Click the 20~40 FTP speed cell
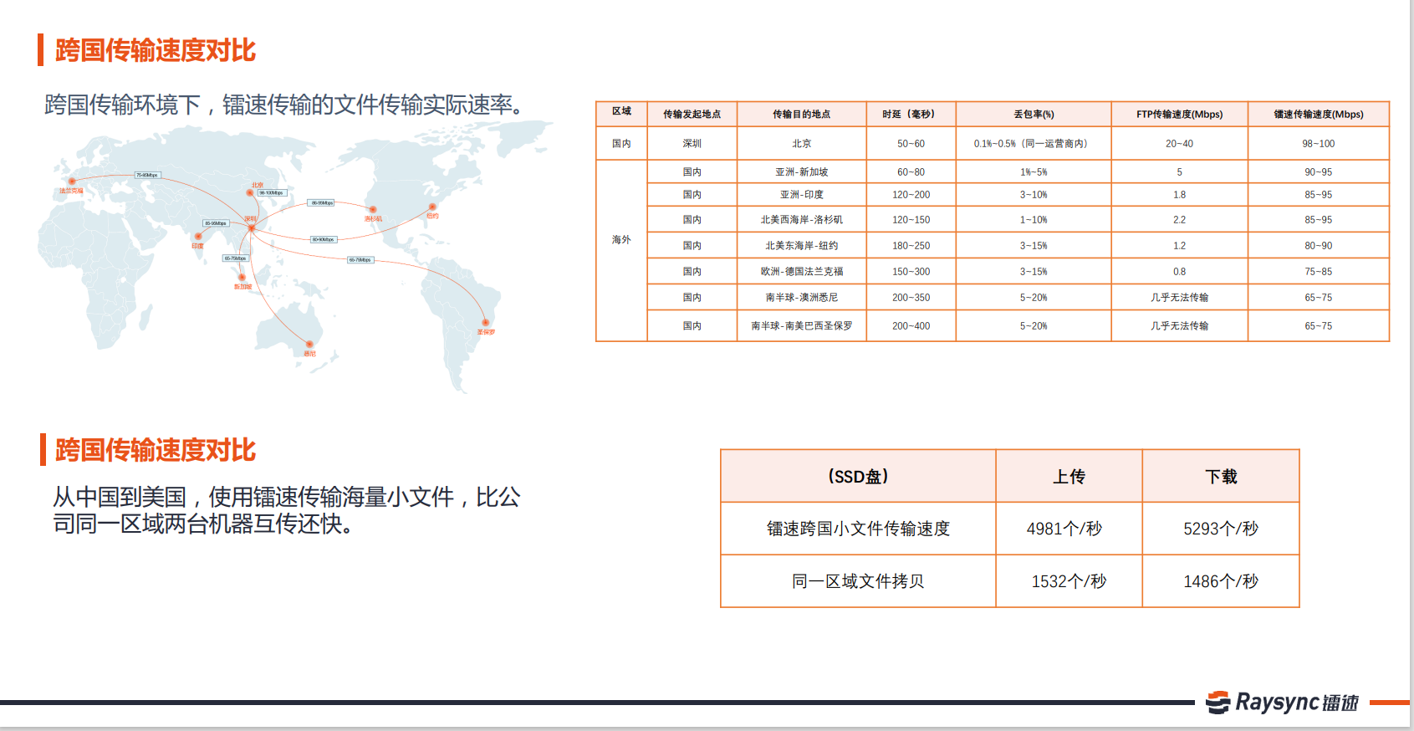 (x=1179, y=143)
